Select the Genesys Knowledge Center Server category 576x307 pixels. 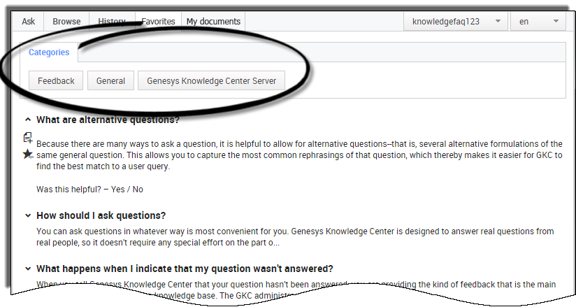tap(212, 81)
